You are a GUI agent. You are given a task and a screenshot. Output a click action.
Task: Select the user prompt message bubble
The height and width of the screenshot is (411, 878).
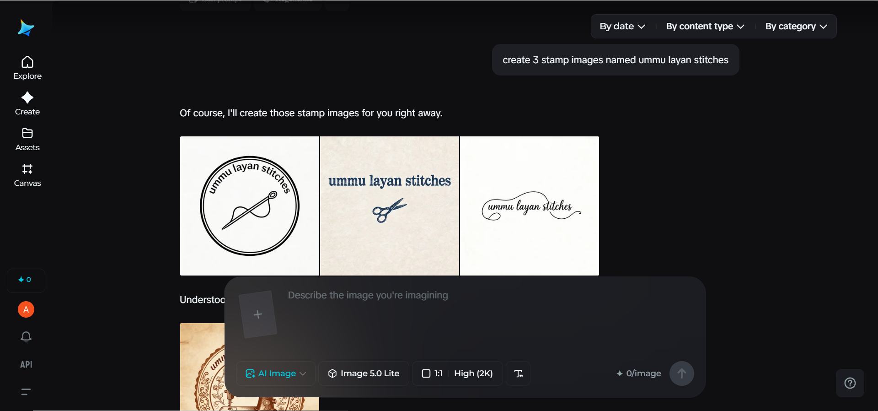(x=616, y=60)
